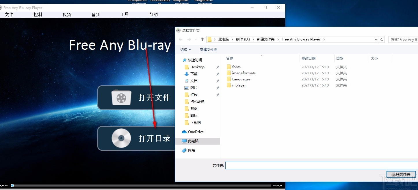The image size is (418, 190).
Task: Unpin 文档 from Quick access
Action: [218, 81]
